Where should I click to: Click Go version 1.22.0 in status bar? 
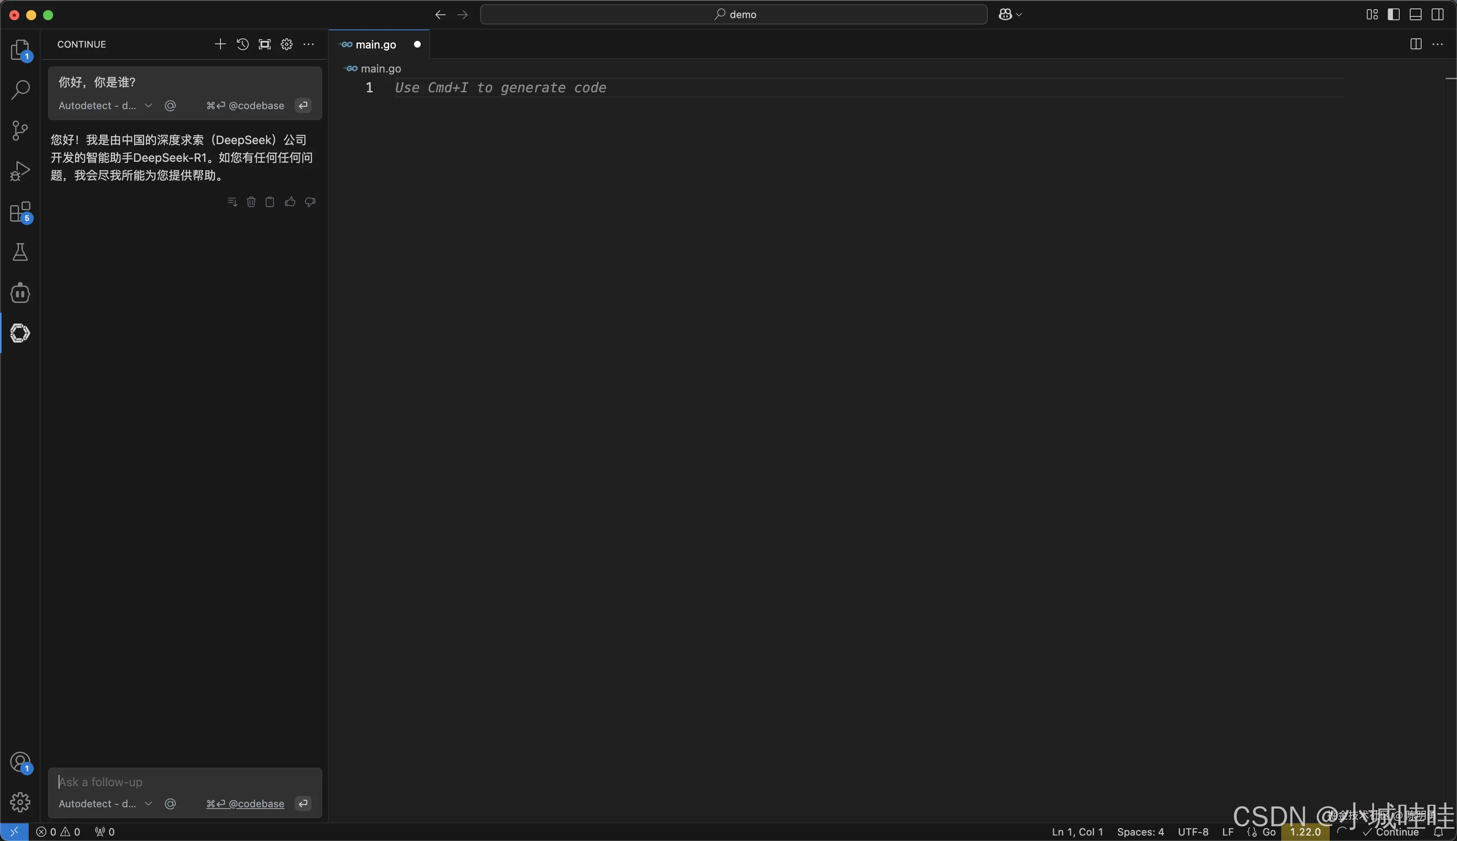1305,832
